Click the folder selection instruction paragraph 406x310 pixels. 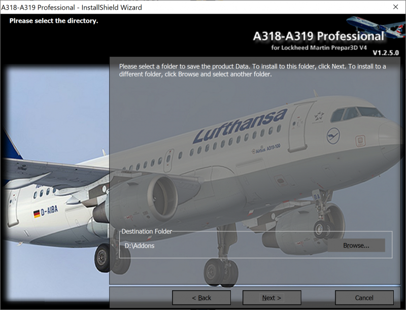(252, 70)
